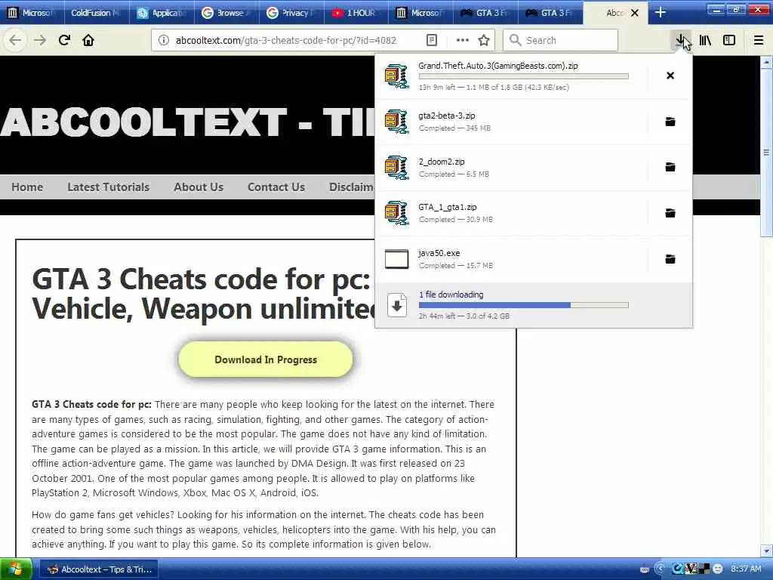Click the Downloads toolbar arrow icon

point(680,41)
